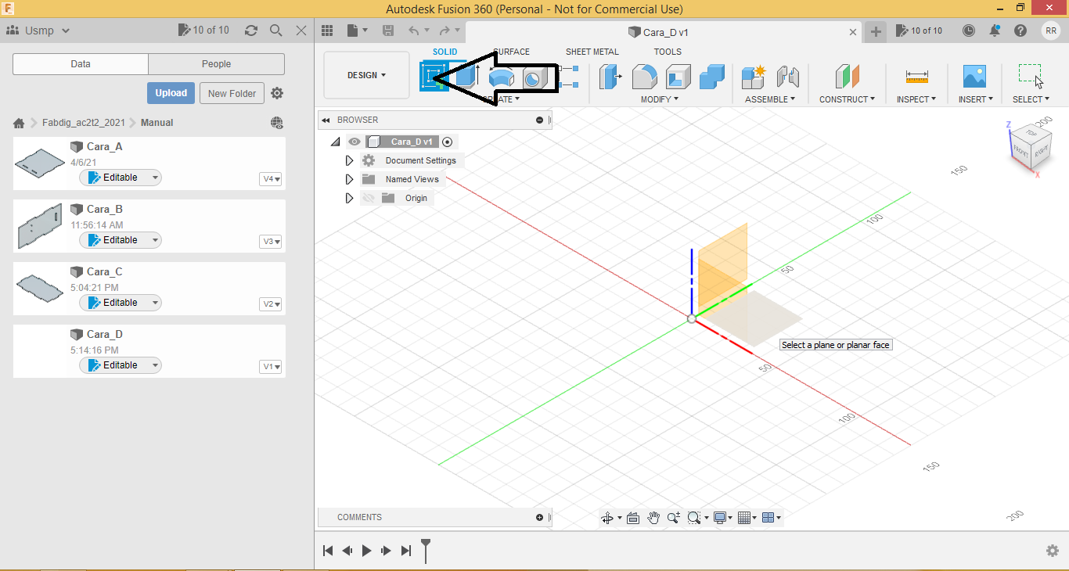
Task: Open project on the web globe icon
Action: [277, 123]
